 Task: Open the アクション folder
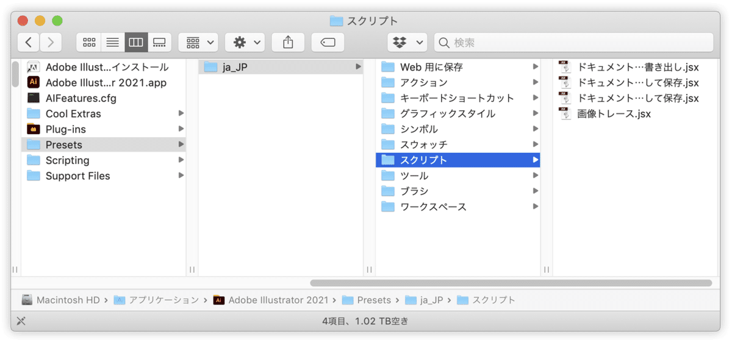[458, 82]
